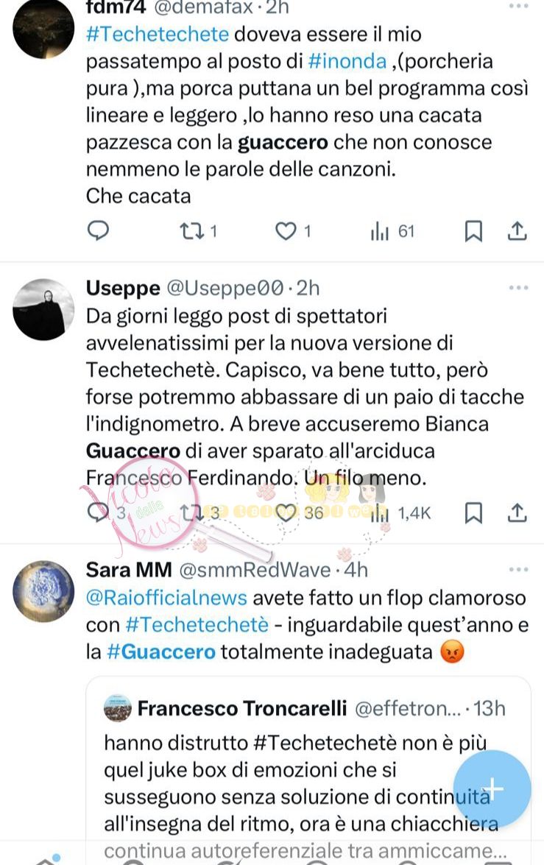This screenshot has height=865, width=544.
Task: Open more options for Useppe's tweet
Action: pos(519,287)
